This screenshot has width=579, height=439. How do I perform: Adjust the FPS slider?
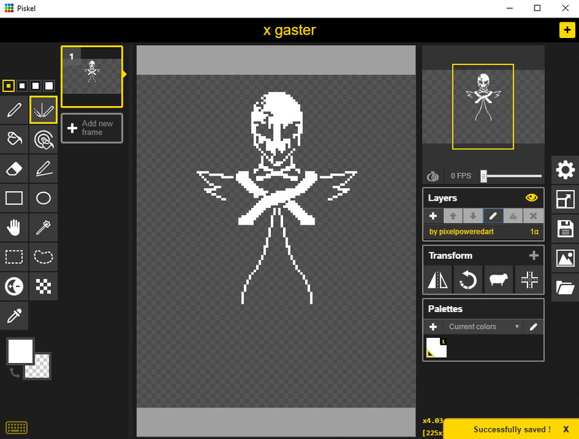tap(511, 176)
